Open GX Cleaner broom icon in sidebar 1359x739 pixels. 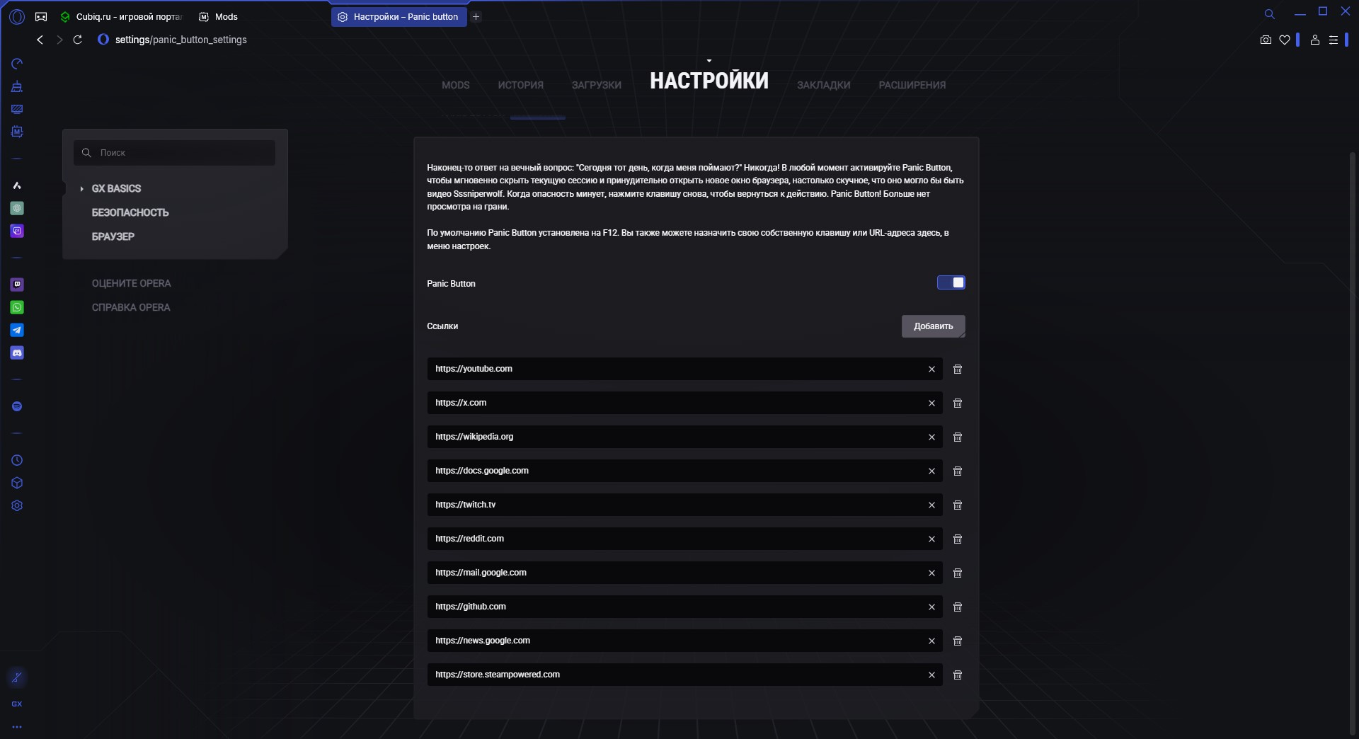tap(17, 86)
